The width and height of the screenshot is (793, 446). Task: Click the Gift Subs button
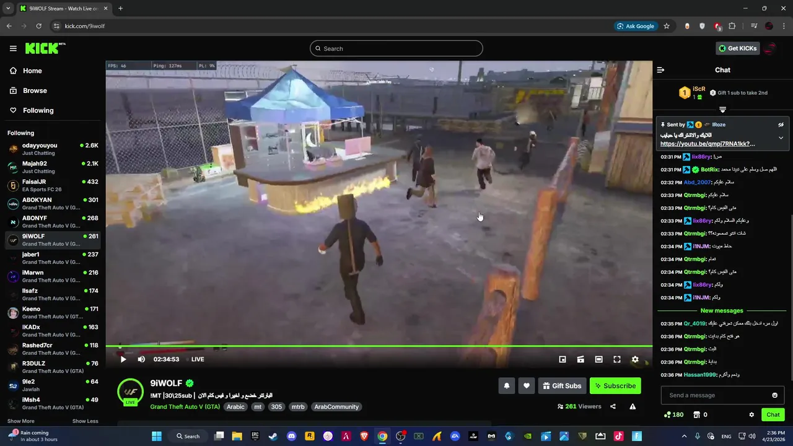point(562,386)
